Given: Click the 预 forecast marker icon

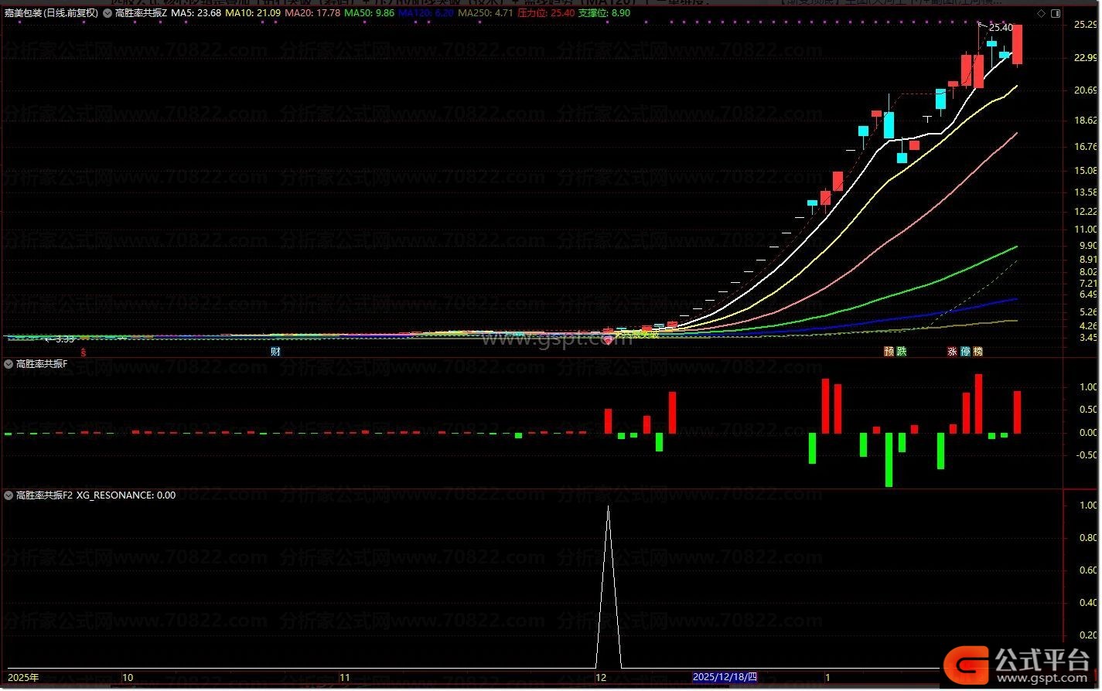Looking at the screenshot, I should point(889,352).
